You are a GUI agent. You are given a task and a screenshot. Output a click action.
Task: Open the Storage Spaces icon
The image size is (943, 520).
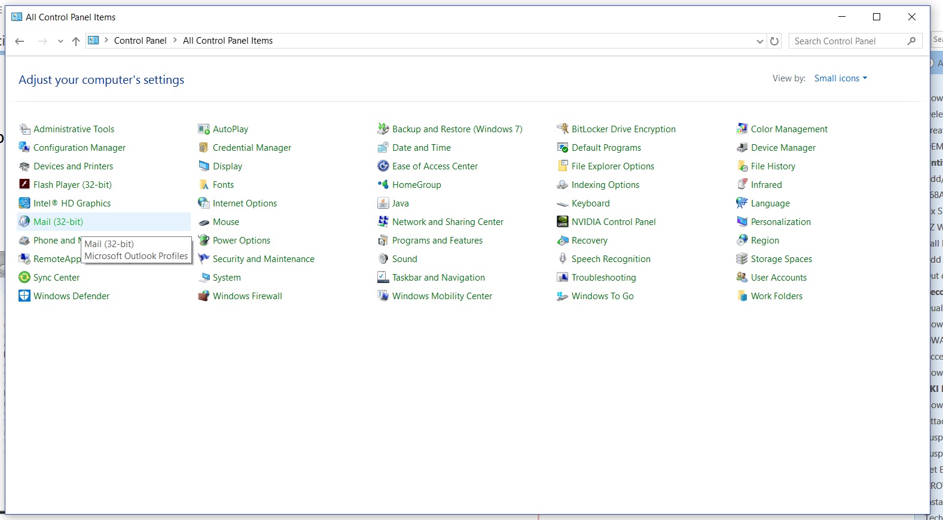742,259
